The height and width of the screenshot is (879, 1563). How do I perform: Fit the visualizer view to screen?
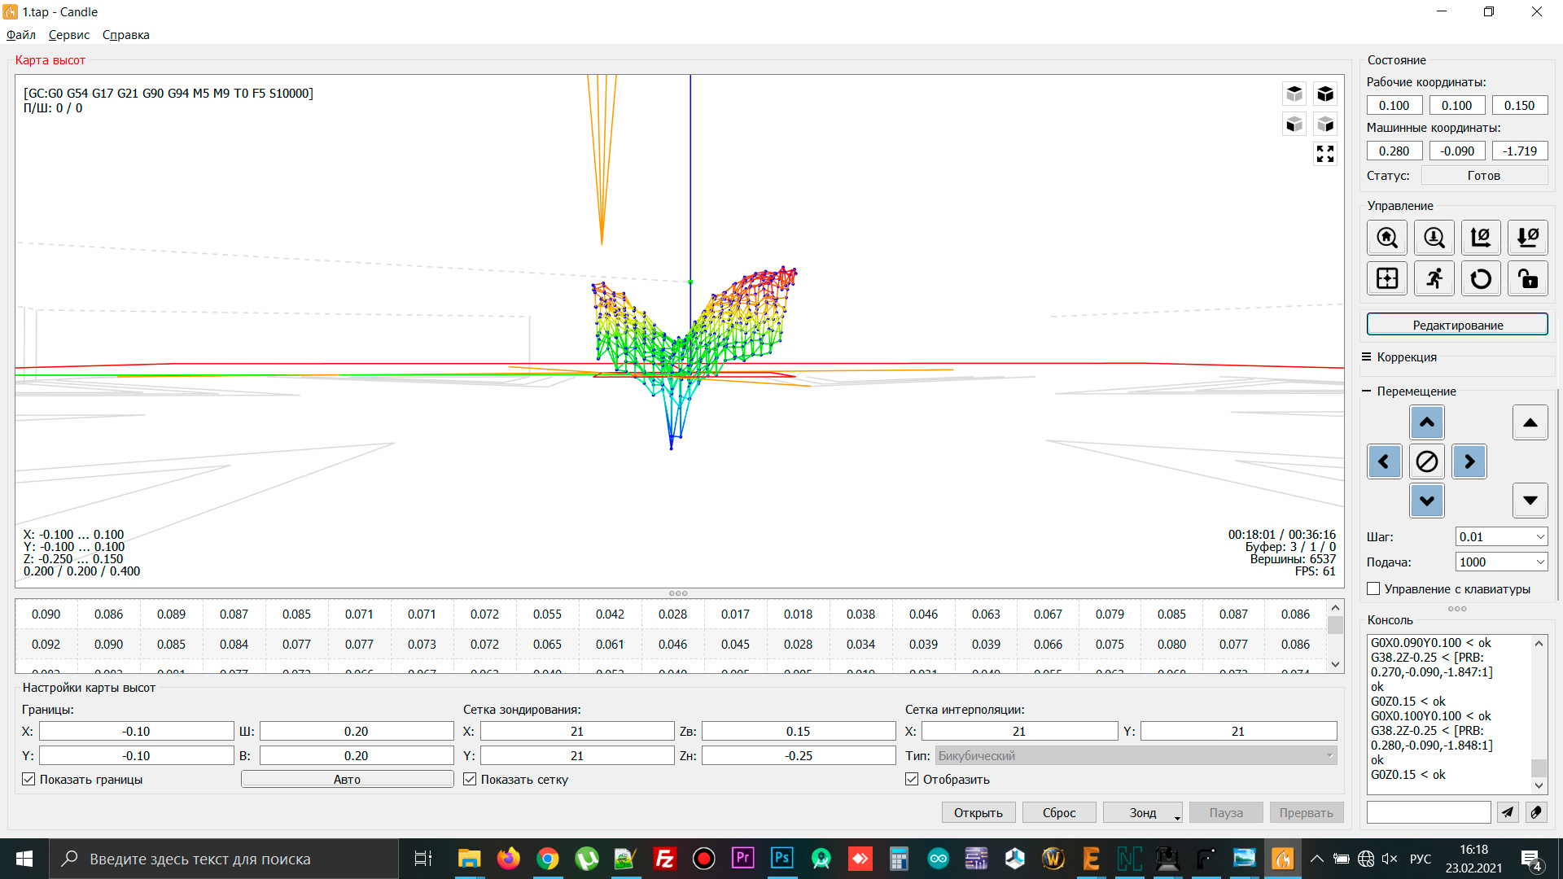1325,154
